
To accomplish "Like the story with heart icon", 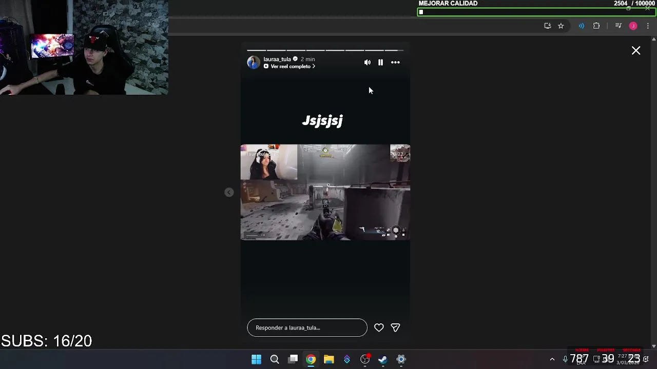I will tap(379, 327).
